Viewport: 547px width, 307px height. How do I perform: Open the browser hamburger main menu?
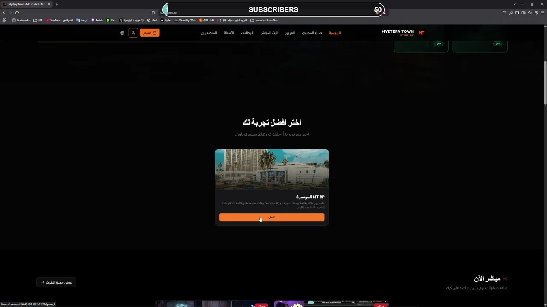pos(543,13)
